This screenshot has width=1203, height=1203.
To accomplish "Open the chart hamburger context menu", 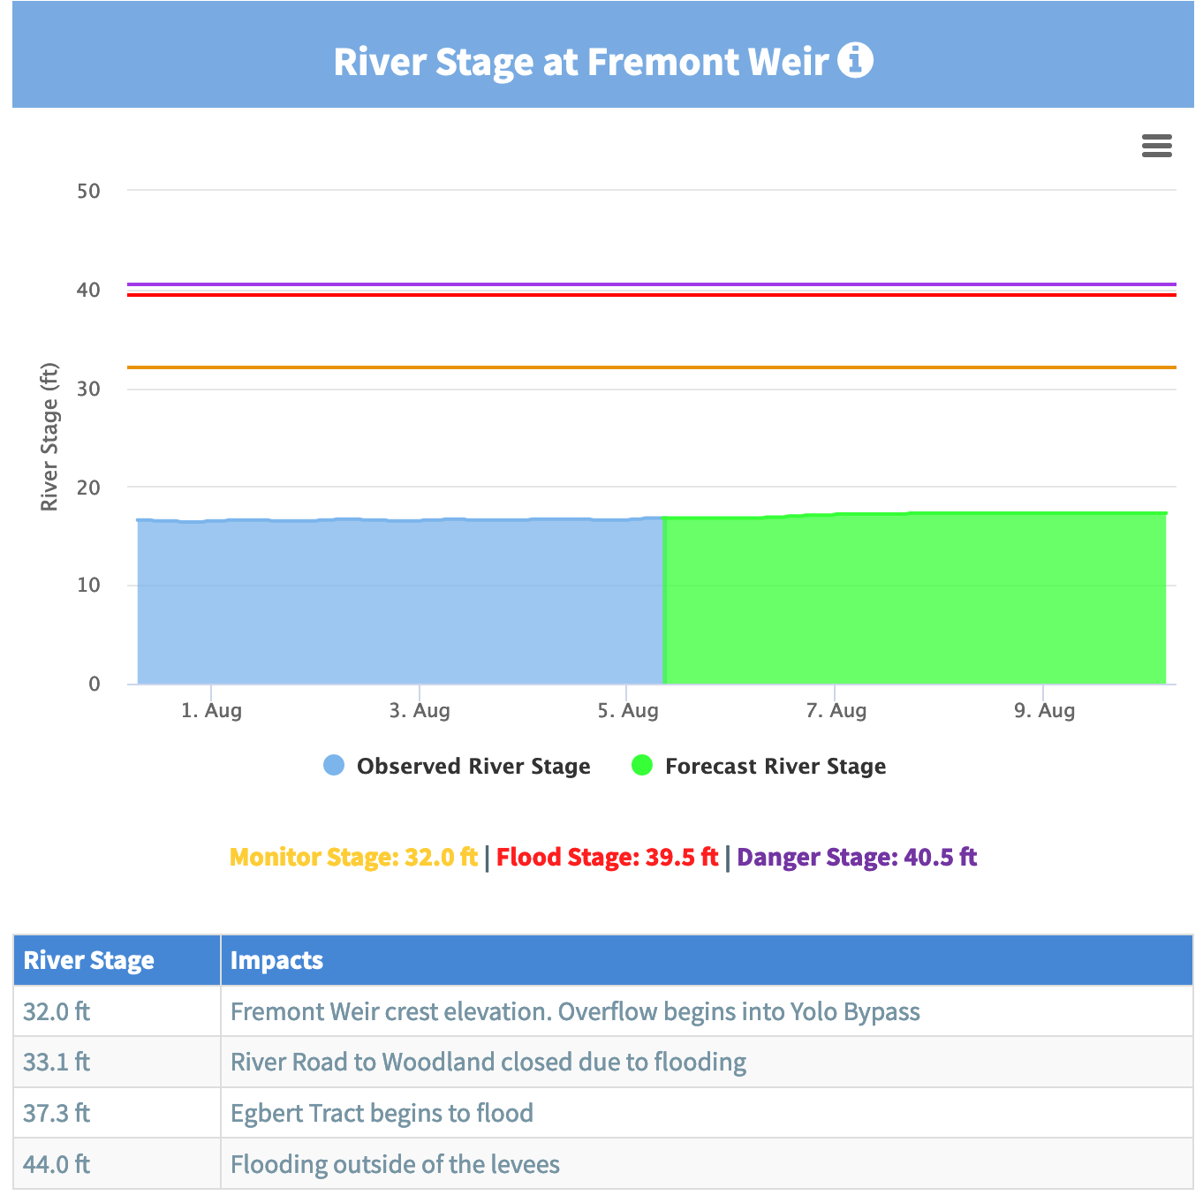I will click(x=1156, y=146).
